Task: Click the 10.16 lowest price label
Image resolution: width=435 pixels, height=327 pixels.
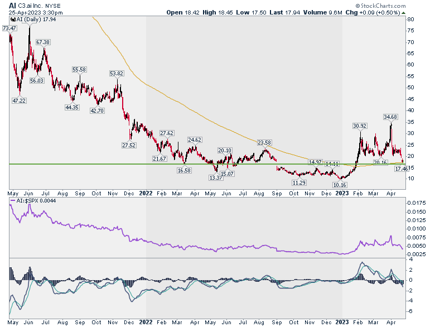Action: pos(340,185)
